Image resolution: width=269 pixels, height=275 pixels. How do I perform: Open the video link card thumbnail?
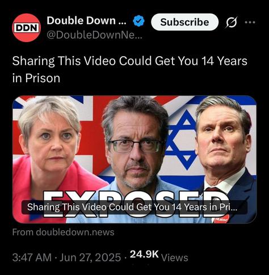click(x=134, y=159)
